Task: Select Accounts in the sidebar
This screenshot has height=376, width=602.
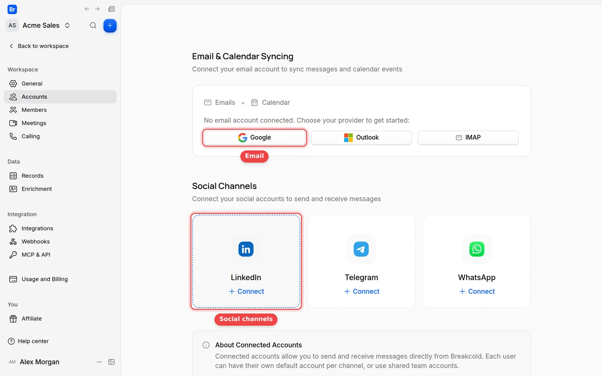Action: [60, 97]
